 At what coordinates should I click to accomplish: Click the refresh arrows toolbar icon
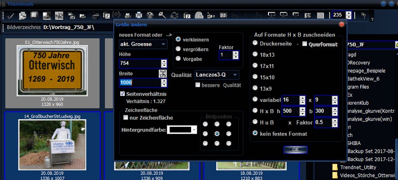coord(174,15)
